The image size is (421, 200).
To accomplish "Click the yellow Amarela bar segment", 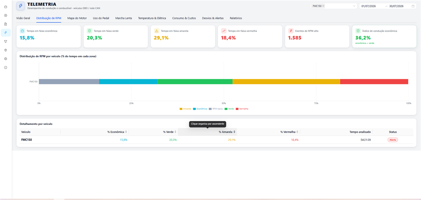I will [x=286, y=82].
